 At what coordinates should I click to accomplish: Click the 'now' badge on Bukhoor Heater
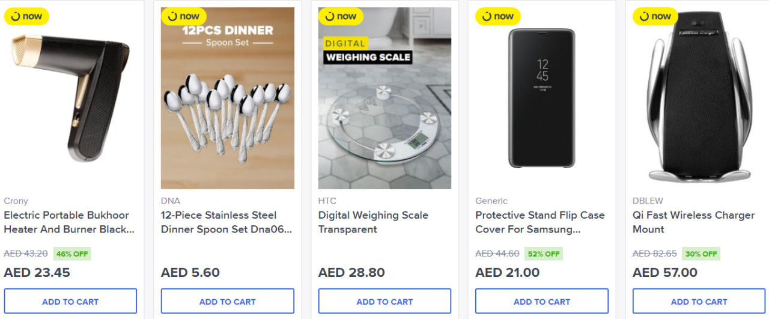(x=26, y=16)
